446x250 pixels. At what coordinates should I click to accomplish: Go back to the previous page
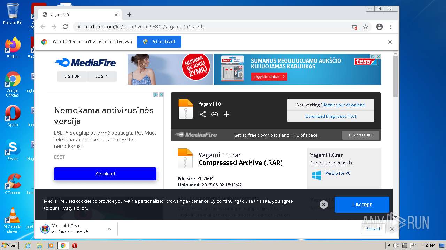click(x=43, y=27)
